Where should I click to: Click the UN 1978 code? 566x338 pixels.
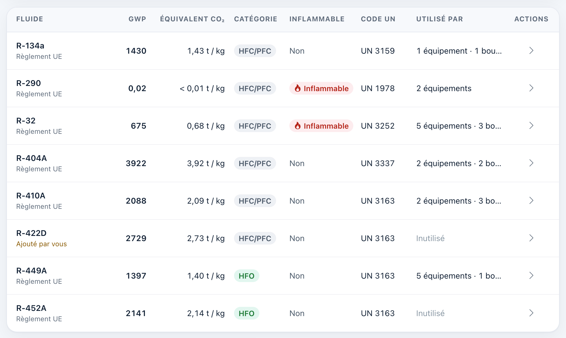pos(378,88)
